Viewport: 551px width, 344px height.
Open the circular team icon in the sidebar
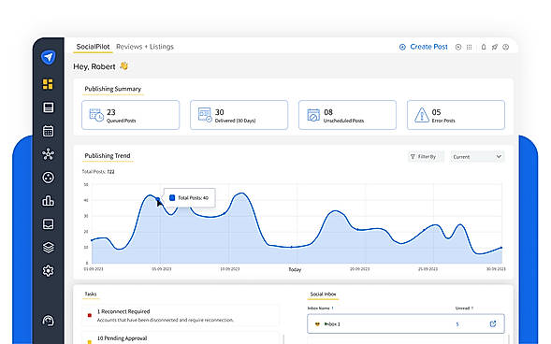point(48,178)
